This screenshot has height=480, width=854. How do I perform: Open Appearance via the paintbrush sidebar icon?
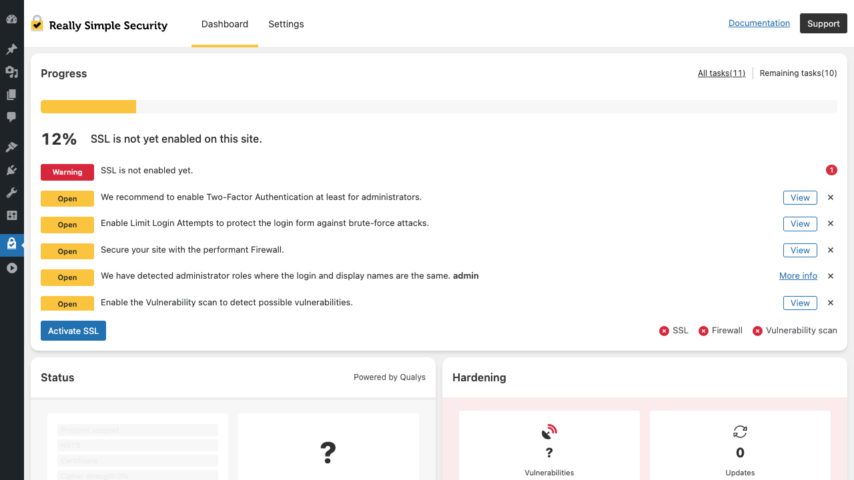pos(11,147)
